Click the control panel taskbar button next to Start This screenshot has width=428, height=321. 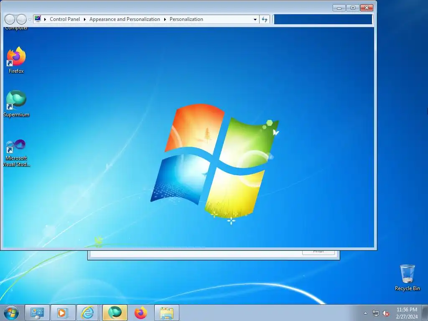tap(37, 313)
